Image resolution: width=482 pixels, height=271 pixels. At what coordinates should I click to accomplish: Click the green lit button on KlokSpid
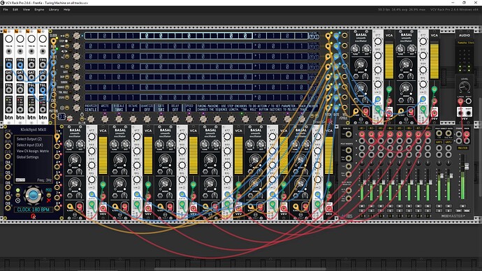18,190
